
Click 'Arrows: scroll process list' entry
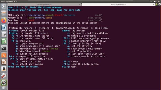tap(26, 30)
